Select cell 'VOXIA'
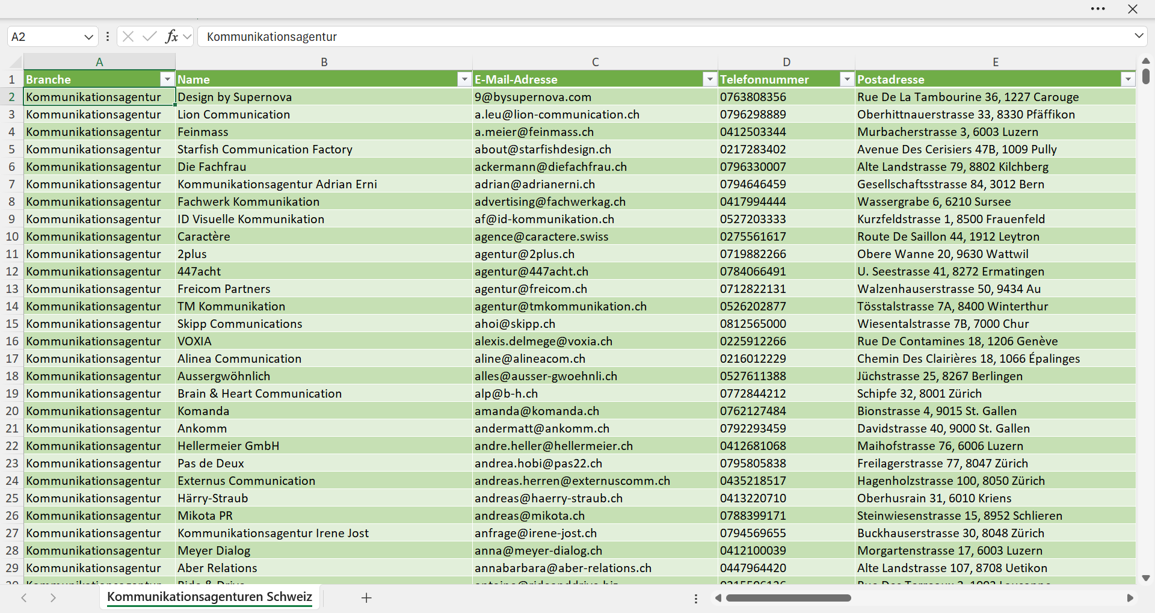1155x613 pixels. (324, 341)
